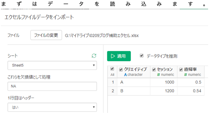Click the 適用 apply button
Viewport: 211px width, 115px height.
pyautogui.click(x=119, y=56)
